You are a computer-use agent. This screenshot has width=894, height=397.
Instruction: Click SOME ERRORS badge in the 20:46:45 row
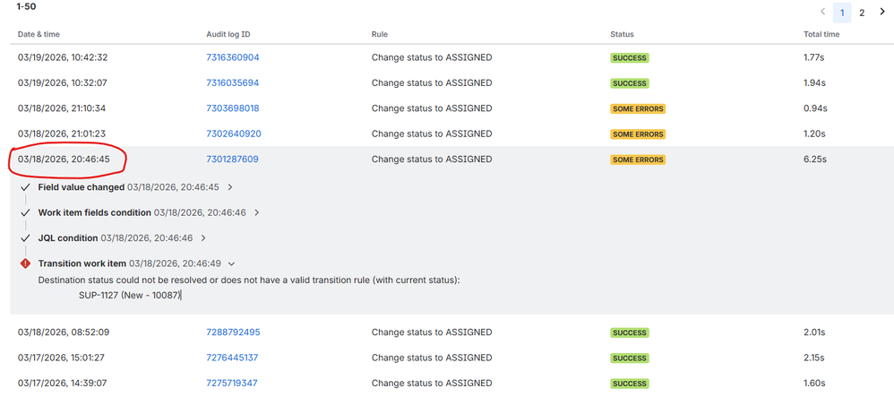638,160
